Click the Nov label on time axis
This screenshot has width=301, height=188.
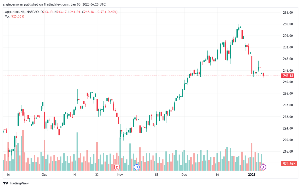pyautogui.click(x=120, y=175)
